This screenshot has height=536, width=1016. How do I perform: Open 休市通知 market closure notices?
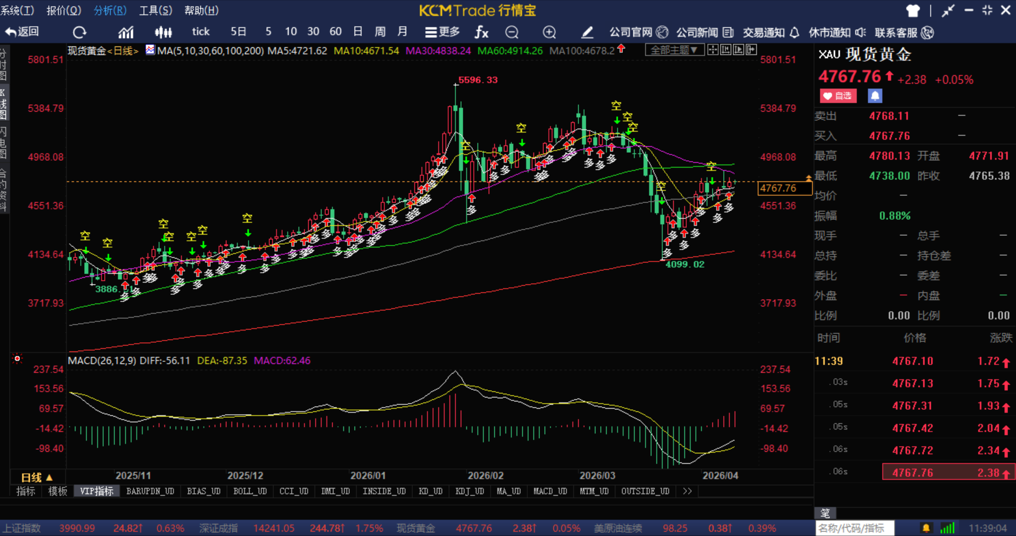(837, 32)
